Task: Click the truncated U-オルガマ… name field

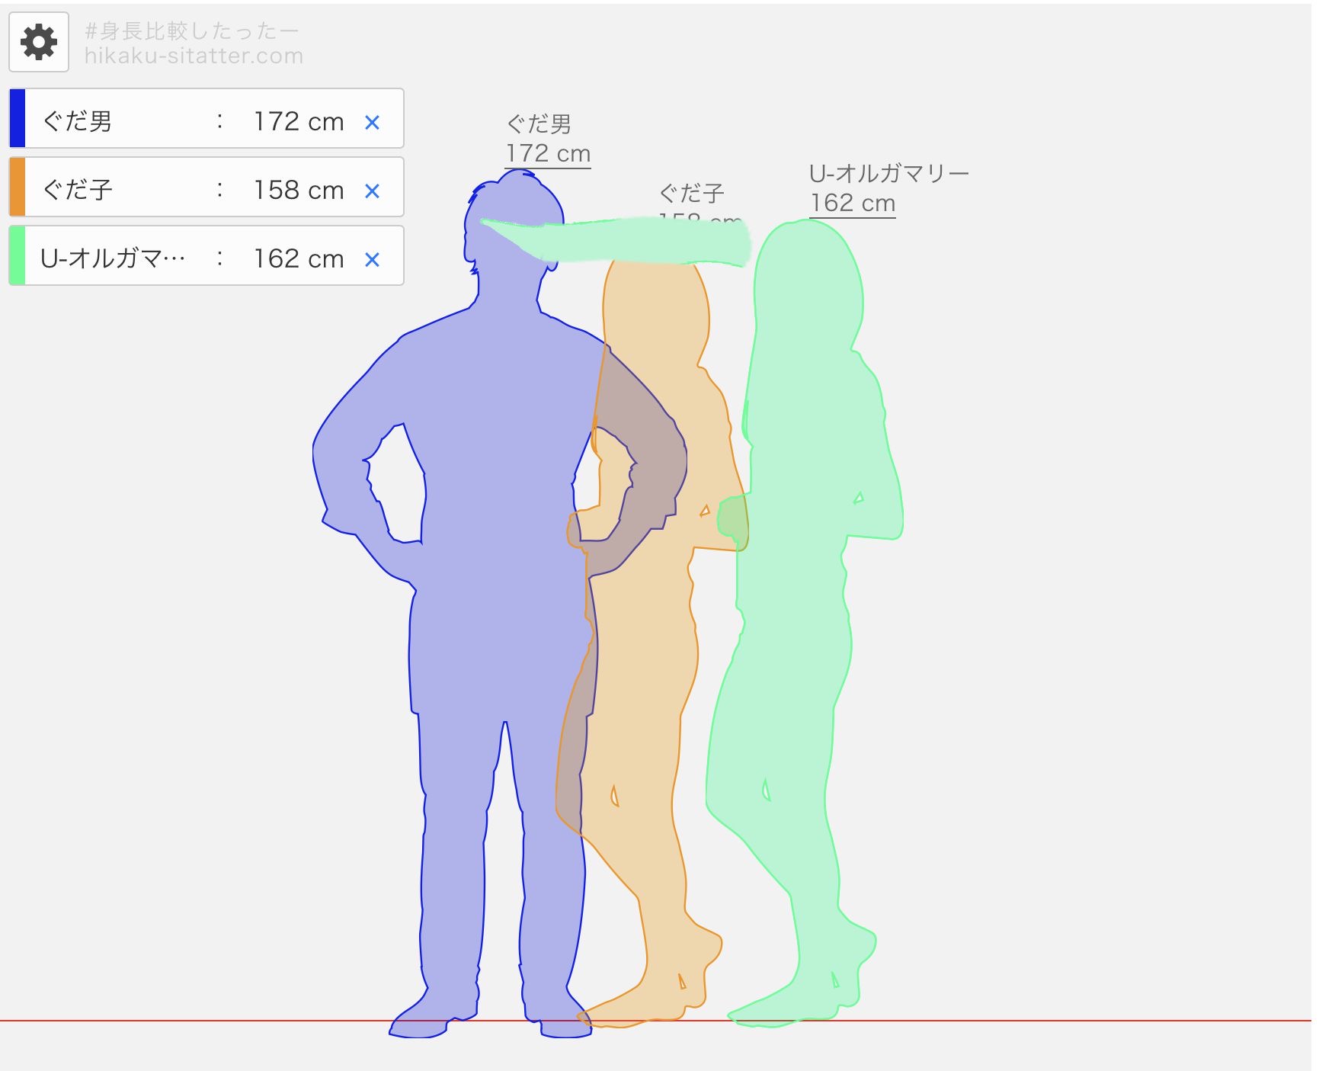Action: (113, 258)
